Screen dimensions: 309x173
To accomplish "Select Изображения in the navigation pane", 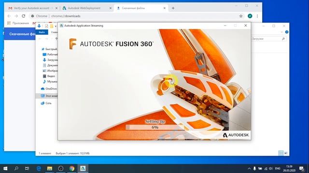I will (x=50, y=71).
